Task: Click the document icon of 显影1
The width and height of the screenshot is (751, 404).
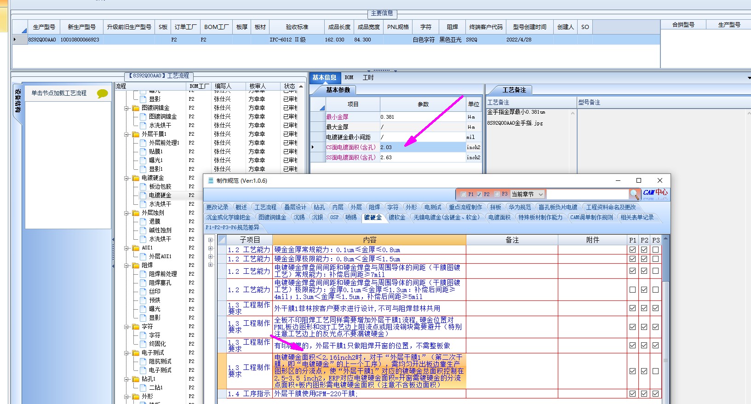Action: 143,169
